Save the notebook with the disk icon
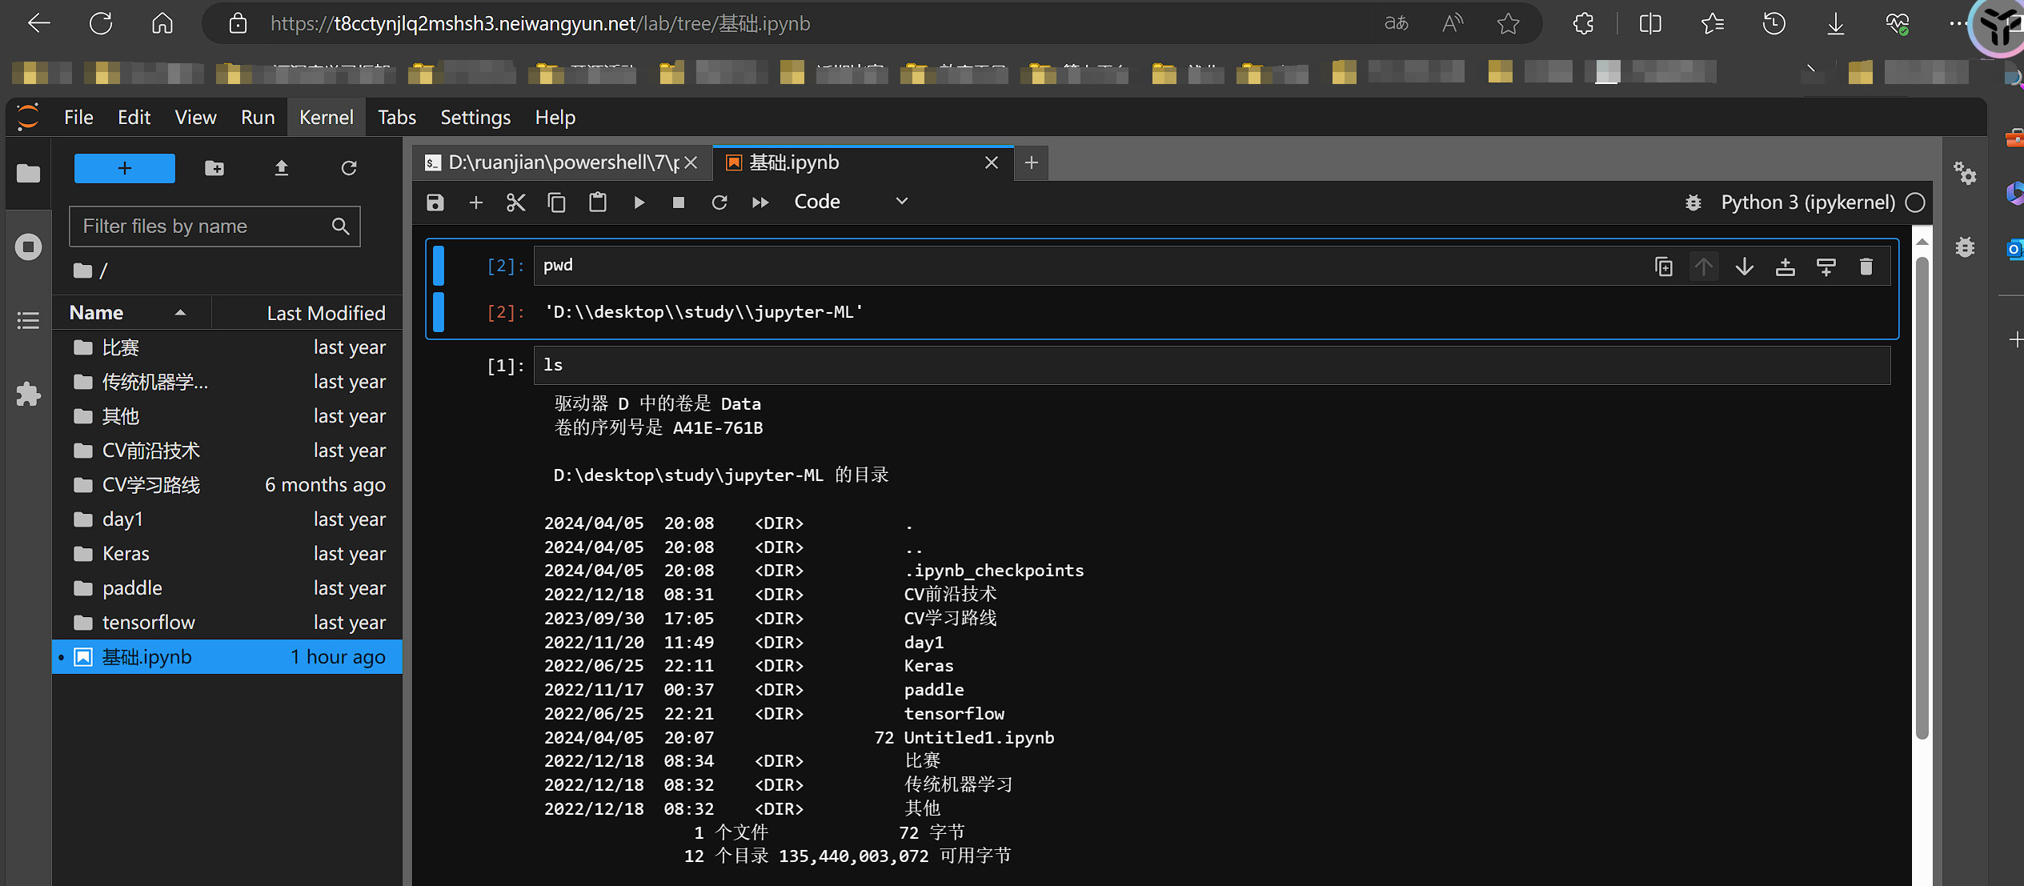The image size is (2024, 886). click(x=435, y=202)
